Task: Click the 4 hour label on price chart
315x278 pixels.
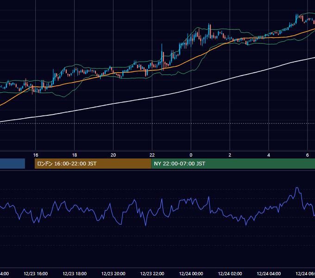Action: [269, 155]
